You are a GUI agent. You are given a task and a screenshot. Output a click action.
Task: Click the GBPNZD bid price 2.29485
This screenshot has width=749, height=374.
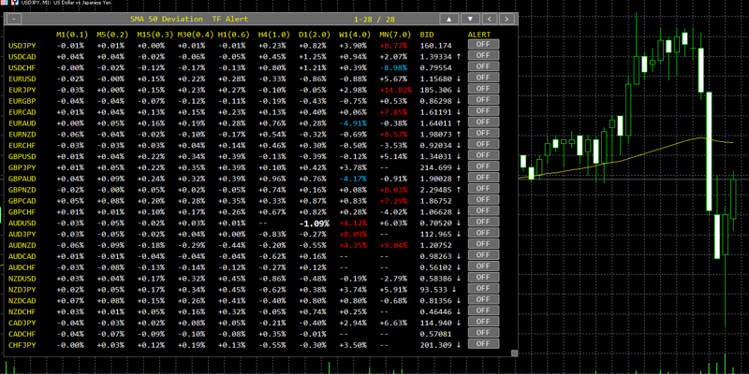435,190
